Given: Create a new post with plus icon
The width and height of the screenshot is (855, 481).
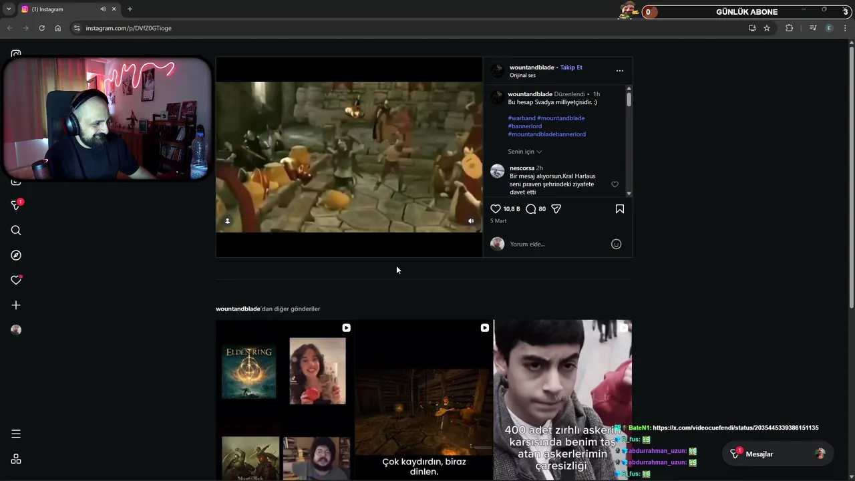Looking at the screenshot, I should click(16, 305).
